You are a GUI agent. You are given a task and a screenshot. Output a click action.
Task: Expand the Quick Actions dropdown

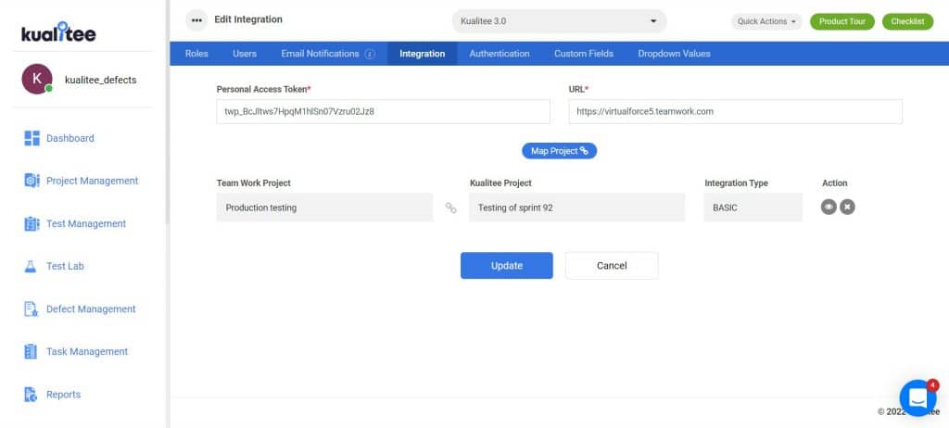[766, 21]
